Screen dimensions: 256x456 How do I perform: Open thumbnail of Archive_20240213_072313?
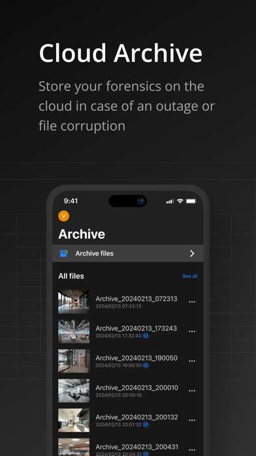(x=74, y=301)
